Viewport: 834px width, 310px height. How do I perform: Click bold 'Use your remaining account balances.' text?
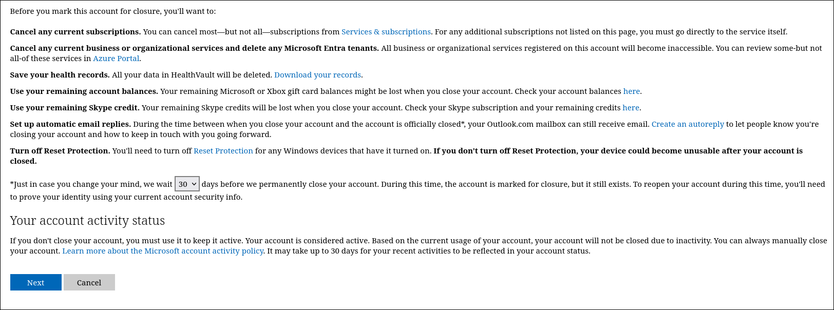pos(84,91)
